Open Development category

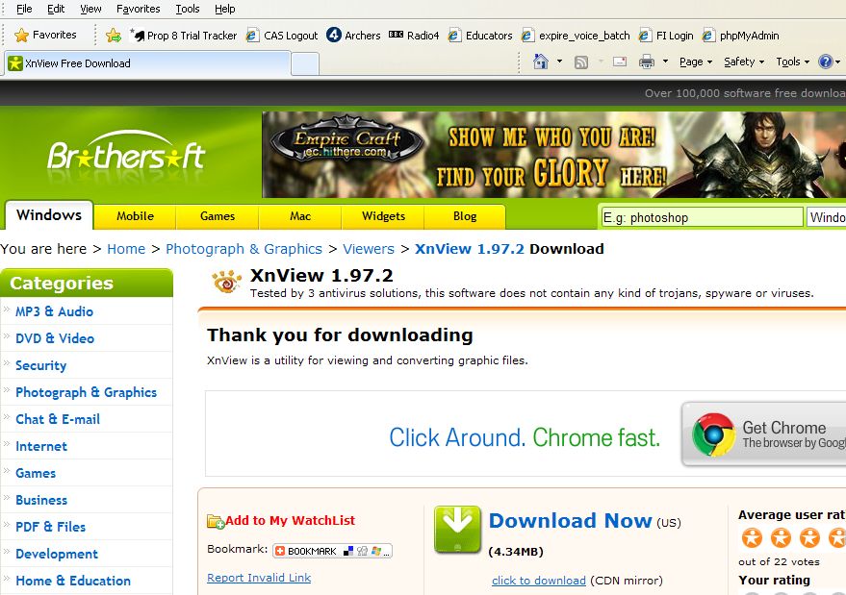click(x=57, y=554)
